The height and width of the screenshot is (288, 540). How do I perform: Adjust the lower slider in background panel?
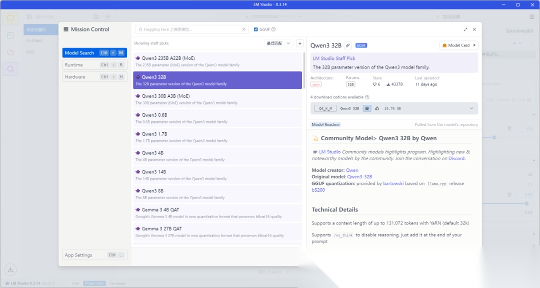(526, 204)
